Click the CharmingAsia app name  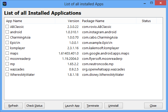click(20, 38)
